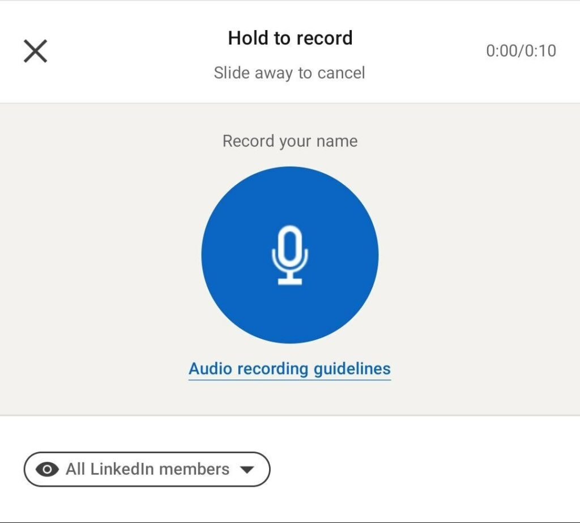
Task: Click the eye visibility icon
Action: coord(47,469)
